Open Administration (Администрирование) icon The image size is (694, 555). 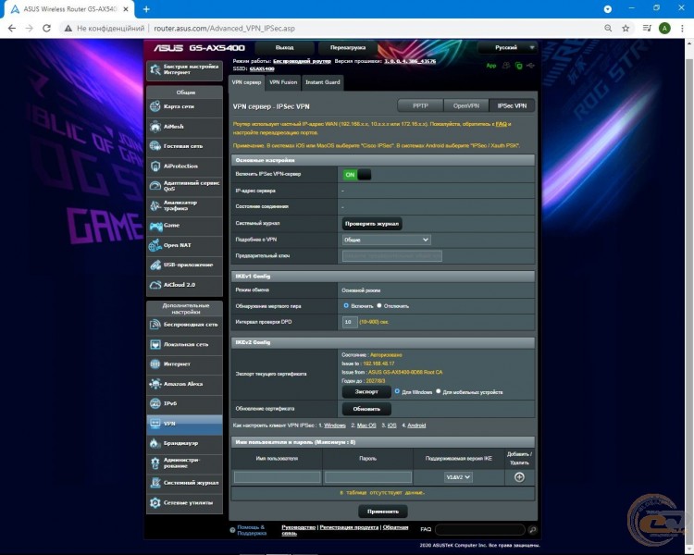click(155, 462)
